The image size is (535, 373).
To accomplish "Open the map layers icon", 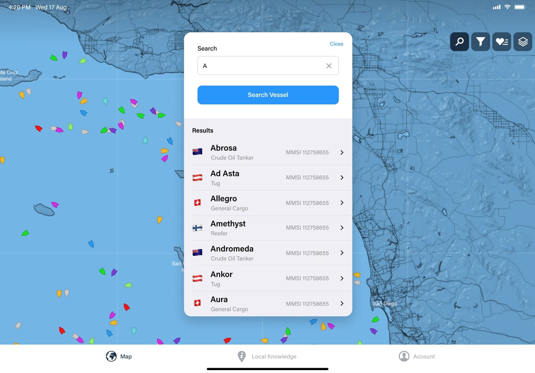I will coord(523,41).
